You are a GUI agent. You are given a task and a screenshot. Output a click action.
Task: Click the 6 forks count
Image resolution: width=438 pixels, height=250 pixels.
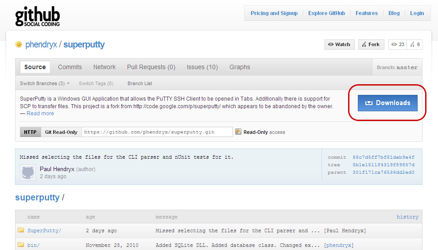[418, 44]
